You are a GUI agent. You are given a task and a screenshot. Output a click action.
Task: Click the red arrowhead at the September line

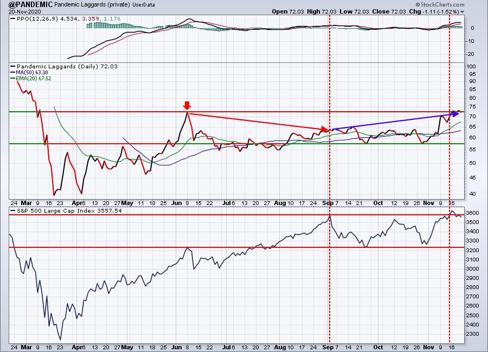[x=324, y=129]
